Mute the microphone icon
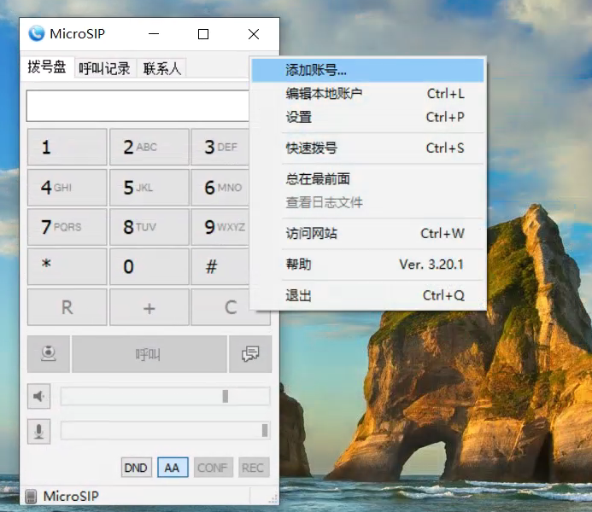This screenshot has width=592, height=512. pyautogui.click(x=39, y=431)
